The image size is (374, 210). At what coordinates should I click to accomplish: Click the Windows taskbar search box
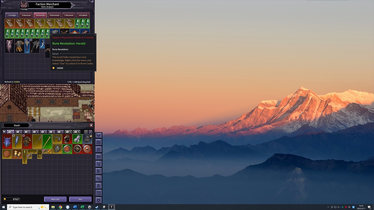point(27,207)
